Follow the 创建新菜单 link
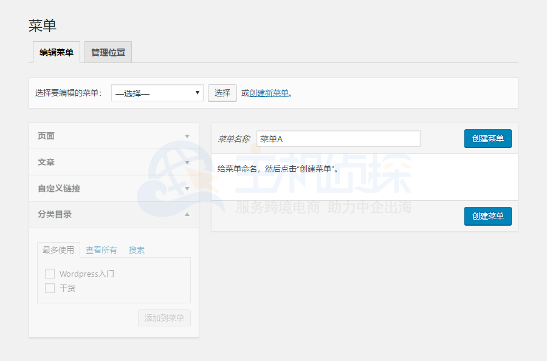Viewport: 547px width, 361px height. click(269, 93)
